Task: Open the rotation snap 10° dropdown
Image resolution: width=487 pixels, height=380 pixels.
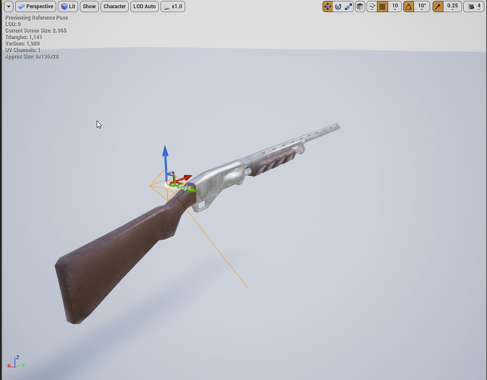Action: [x=422, y=7]
